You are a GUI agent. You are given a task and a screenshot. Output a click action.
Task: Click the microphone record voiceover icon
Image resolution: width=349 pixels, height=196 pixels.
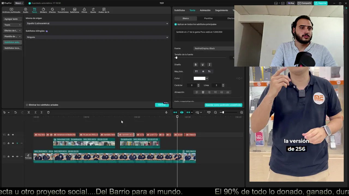click(x=166, y=112)
